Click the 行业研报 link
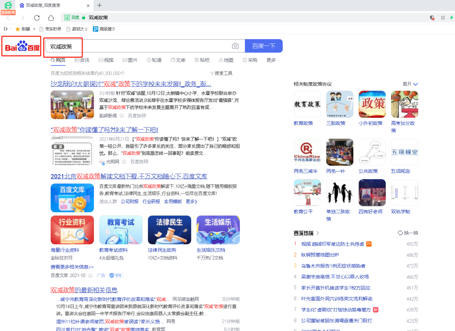Screen dimensions: 455x331 click(x=151, y=201)
